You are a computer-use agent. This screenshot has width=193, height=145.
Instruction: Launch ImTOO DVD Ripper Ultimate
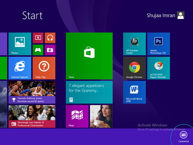click(x=159, y=68)
